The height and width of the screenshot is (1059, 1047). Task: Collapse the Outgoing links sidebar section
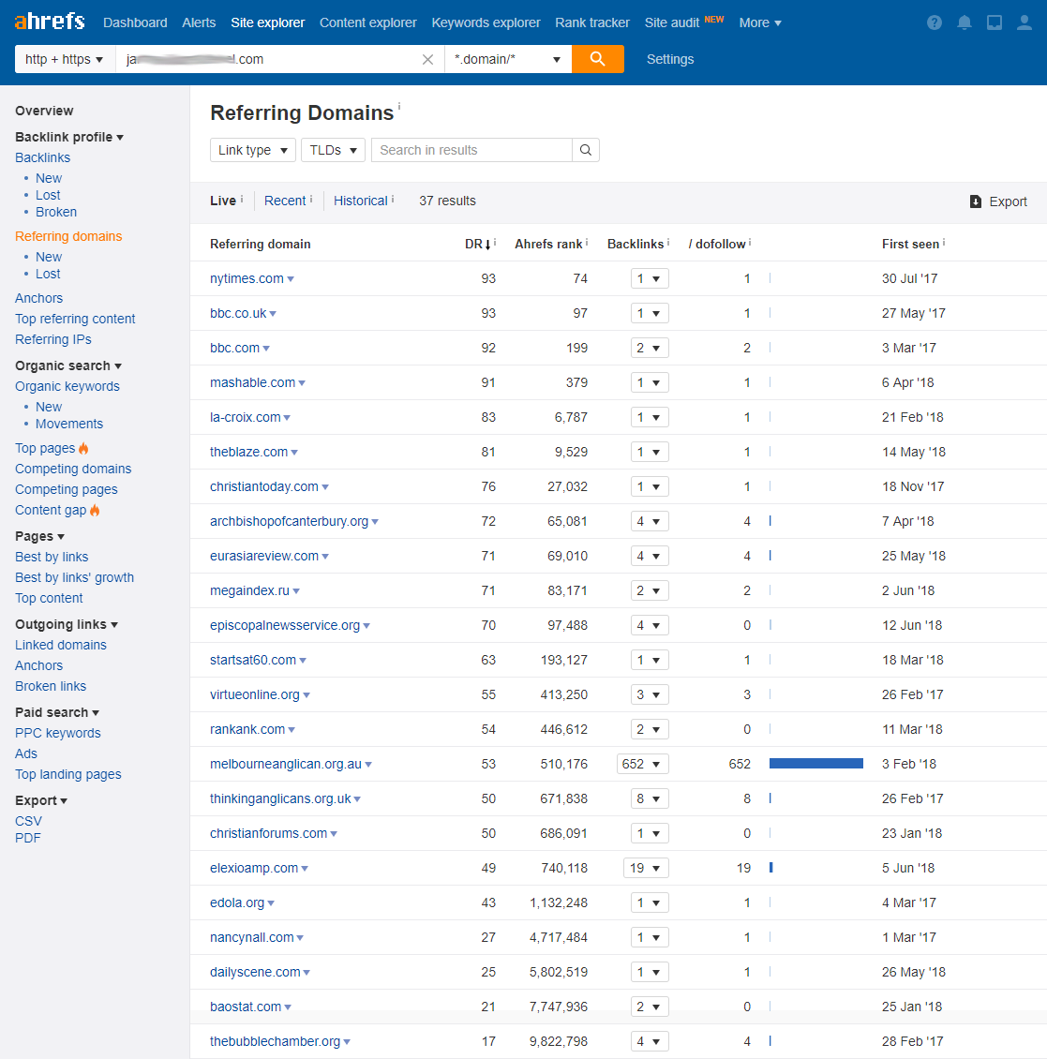point(67,624)
